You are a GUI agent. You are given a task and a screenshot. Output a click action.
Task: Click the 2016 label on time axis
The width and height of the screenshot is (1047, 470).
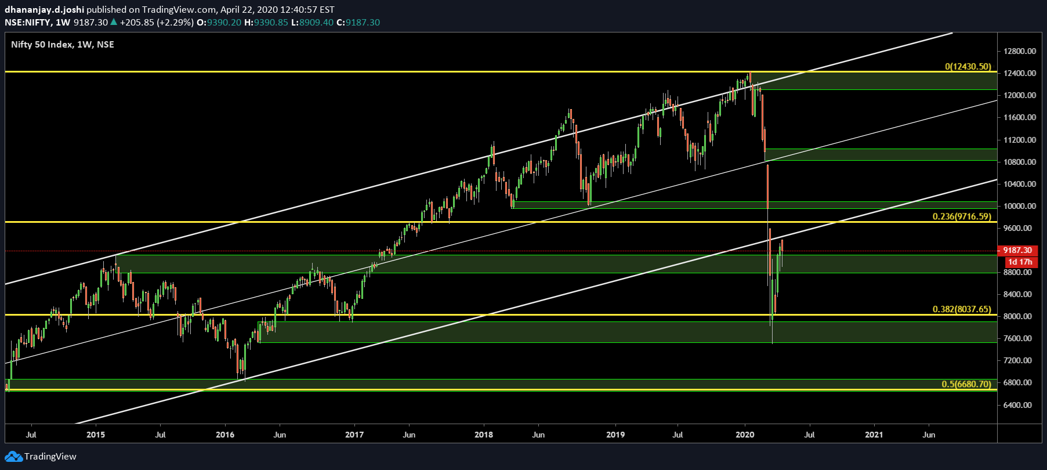[225, 435]
